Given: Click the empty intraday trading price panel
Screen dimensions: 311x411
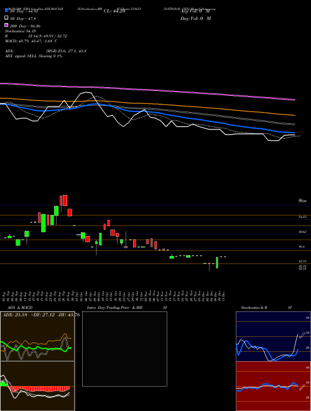Looking at the screenshot, I should pyautogui.click(x=124, y=349).
